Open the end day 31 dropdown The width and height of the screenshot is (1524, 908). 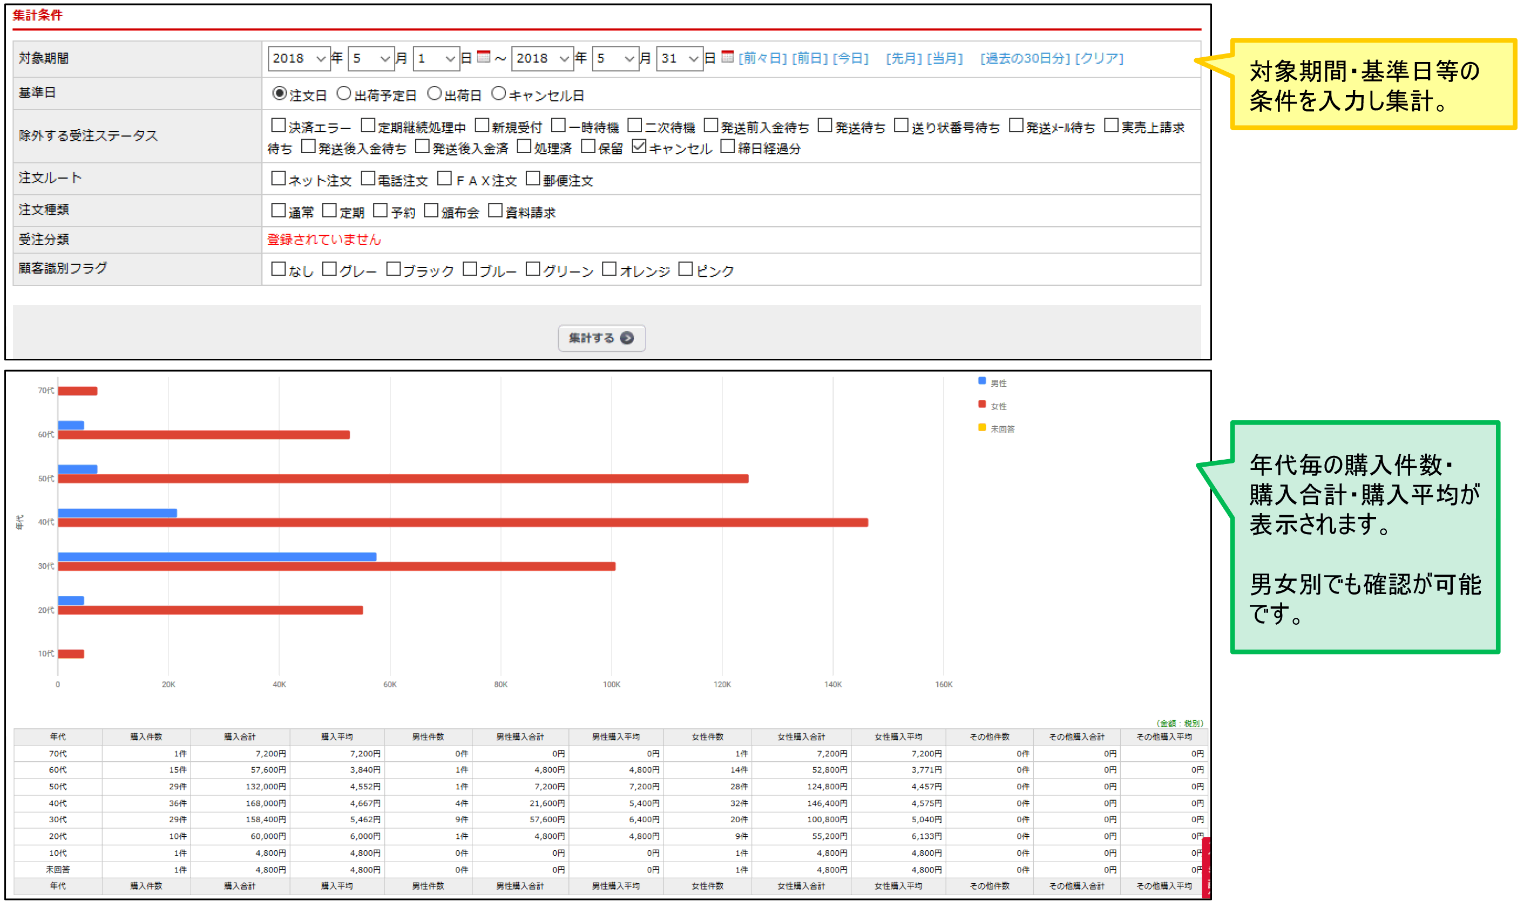pyautogui.click(x=679, y=59)
